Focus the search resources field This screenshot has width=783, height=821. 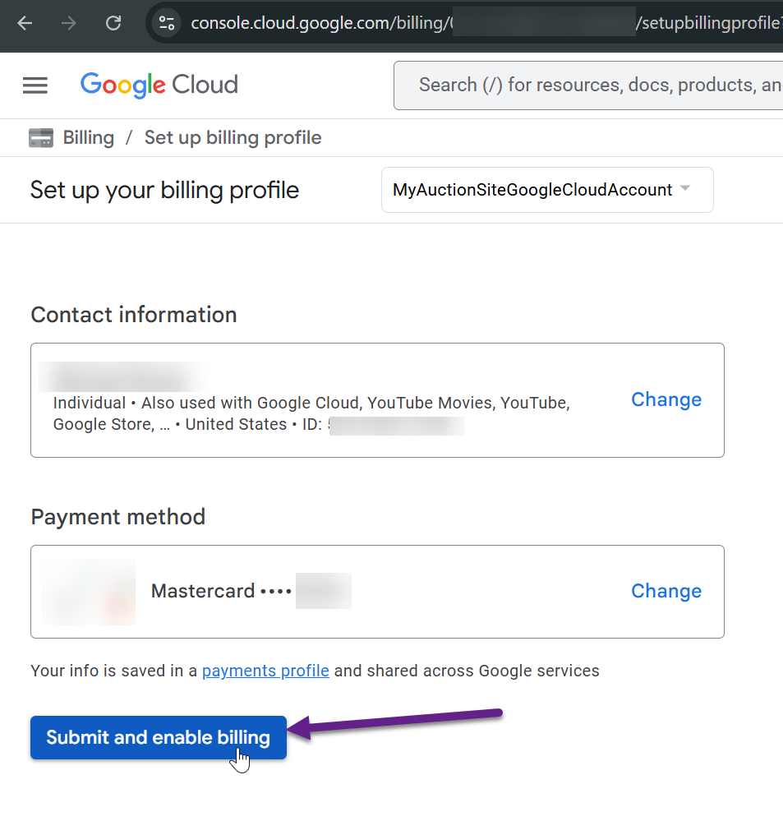point(588,85)
